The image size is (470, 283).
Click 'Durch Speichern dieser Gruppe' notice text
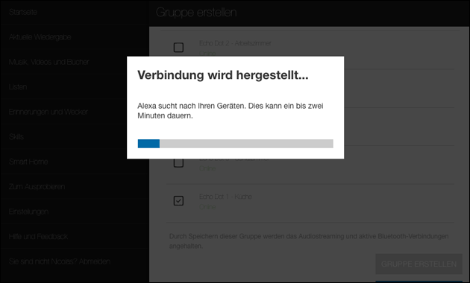click(309, 241)
